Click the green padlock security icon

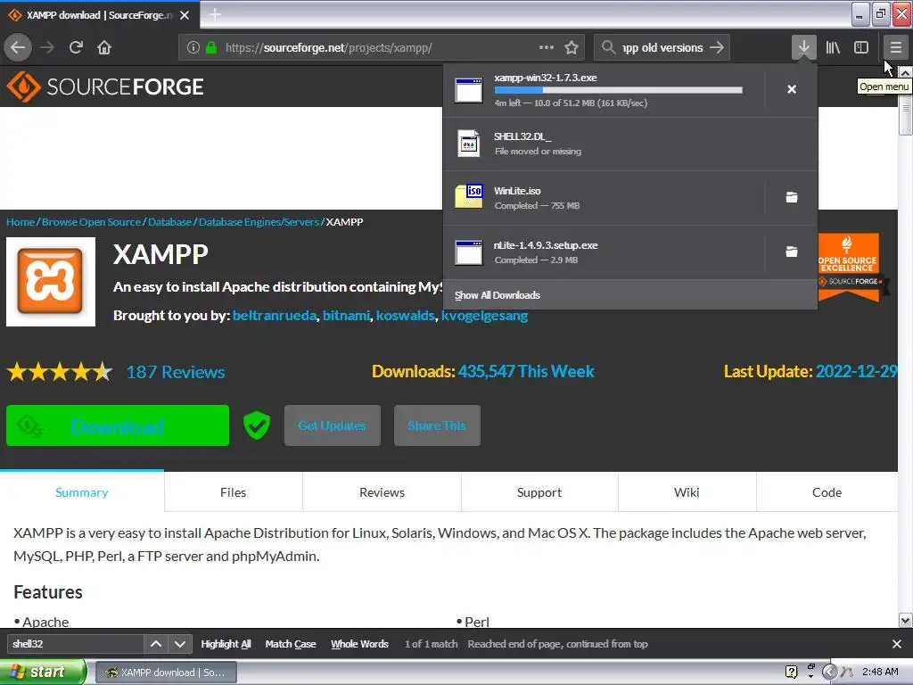point(211,47)
